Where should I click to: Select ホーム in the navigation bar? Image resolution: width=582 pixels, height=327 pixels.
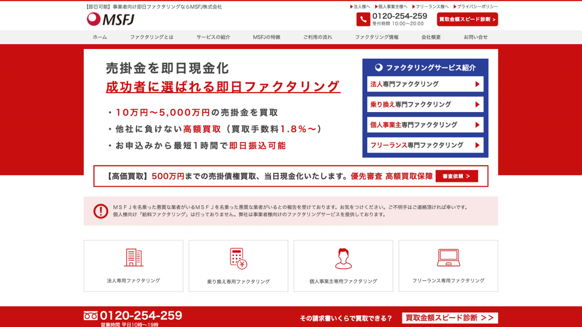[99, 37]
